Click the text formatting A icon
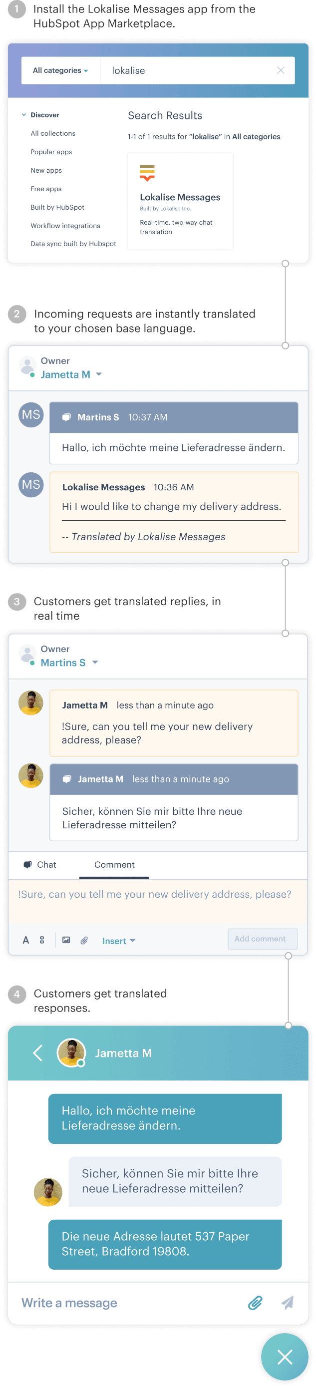 coord(26,940)
